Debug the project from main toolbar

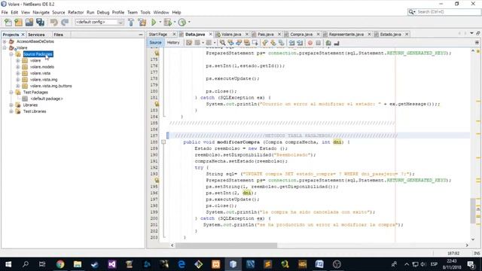point(168,22)
